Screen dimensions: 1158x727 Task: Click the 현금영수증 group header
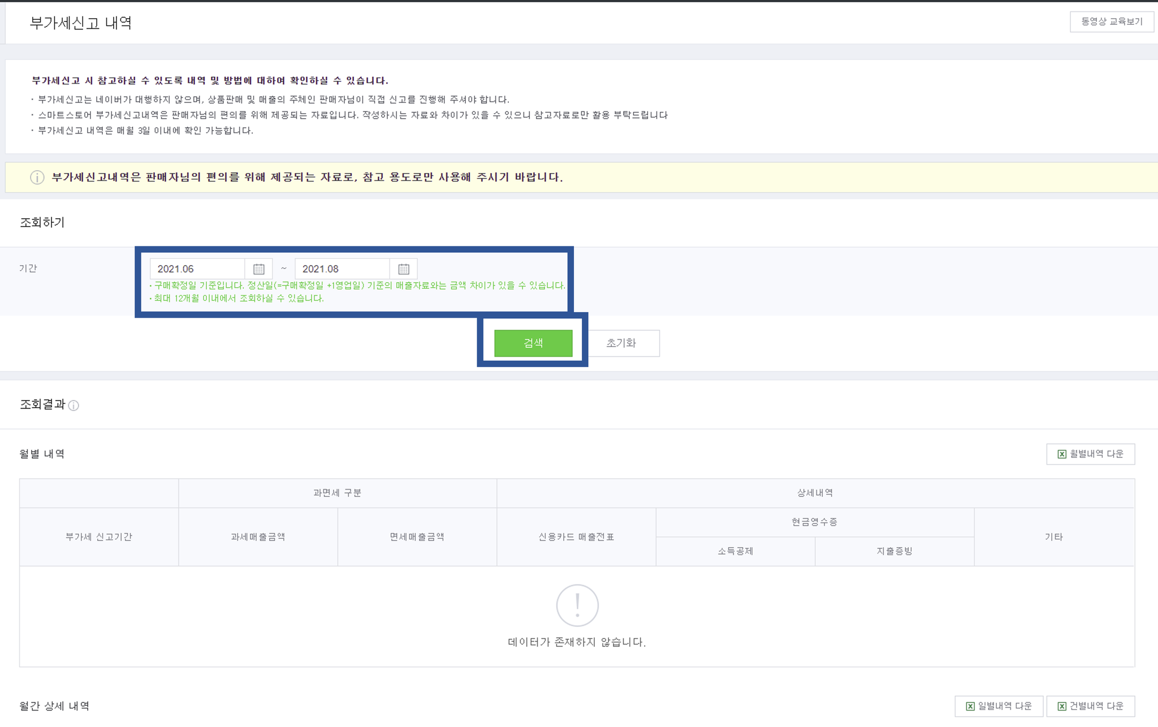click(815, 522)
